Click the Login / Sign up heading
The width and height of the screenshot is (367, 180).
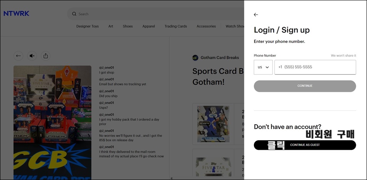coord(282,30)
